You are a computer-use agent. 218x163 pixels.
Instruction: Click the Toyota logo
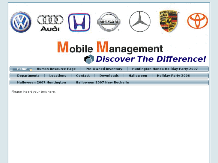tap(198, 21)
